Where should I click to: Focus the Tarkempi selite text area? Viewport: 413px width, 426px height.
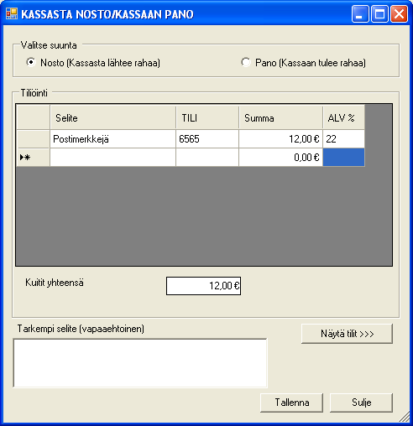pyautogui.click(x=140, y=363)
